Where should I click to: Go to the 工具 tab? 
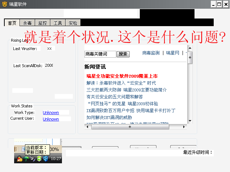58,23
